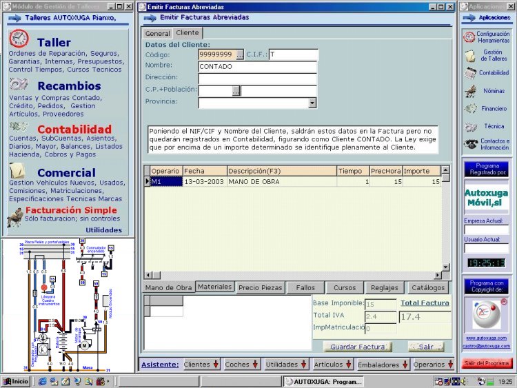The image size is (517, 388).
Task: Open the Utilidades link in Talleres panel
Action: pos(104,230)
